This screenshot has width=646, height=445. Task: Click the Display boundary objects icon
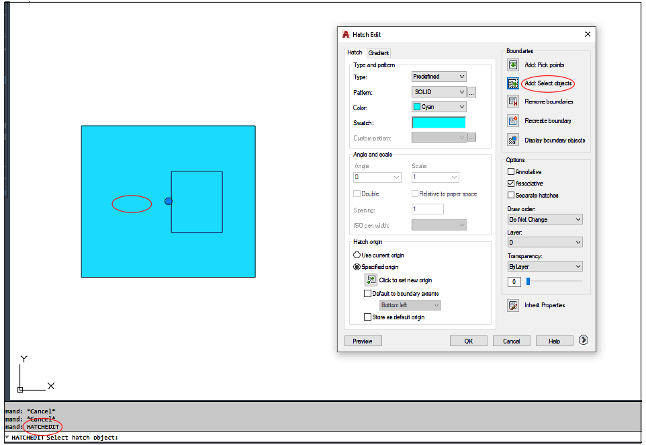point(513,140)
